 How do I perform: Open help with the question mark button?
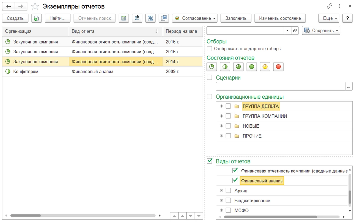[347, 18]
